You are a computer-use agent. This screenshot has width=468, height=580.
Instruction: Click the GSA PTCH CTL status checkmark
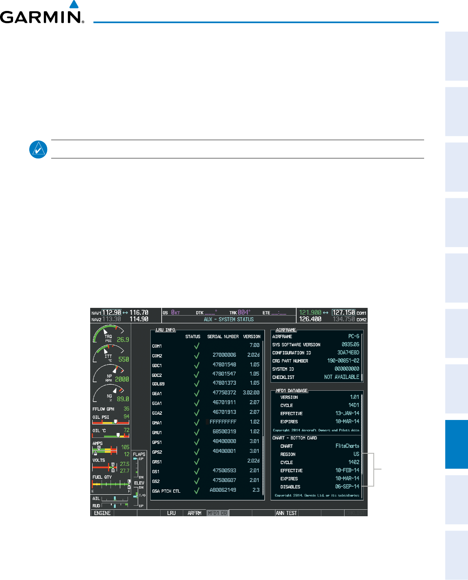(197, 491)
